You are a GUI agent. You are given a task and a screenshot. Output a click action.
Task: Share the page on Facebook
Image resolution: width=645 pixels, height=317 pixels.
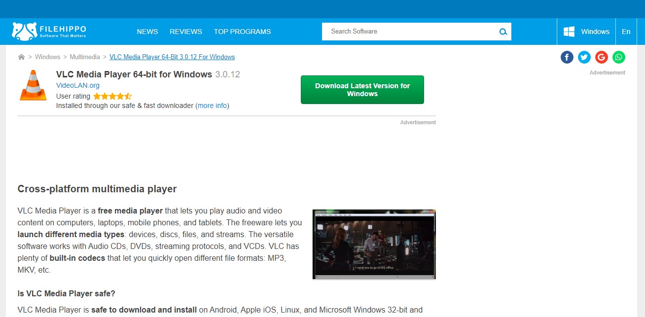tap(567, 57)
